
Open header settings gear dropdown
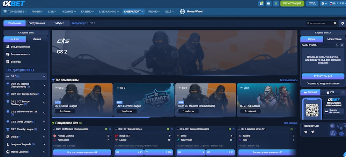(x=324, y=3)
